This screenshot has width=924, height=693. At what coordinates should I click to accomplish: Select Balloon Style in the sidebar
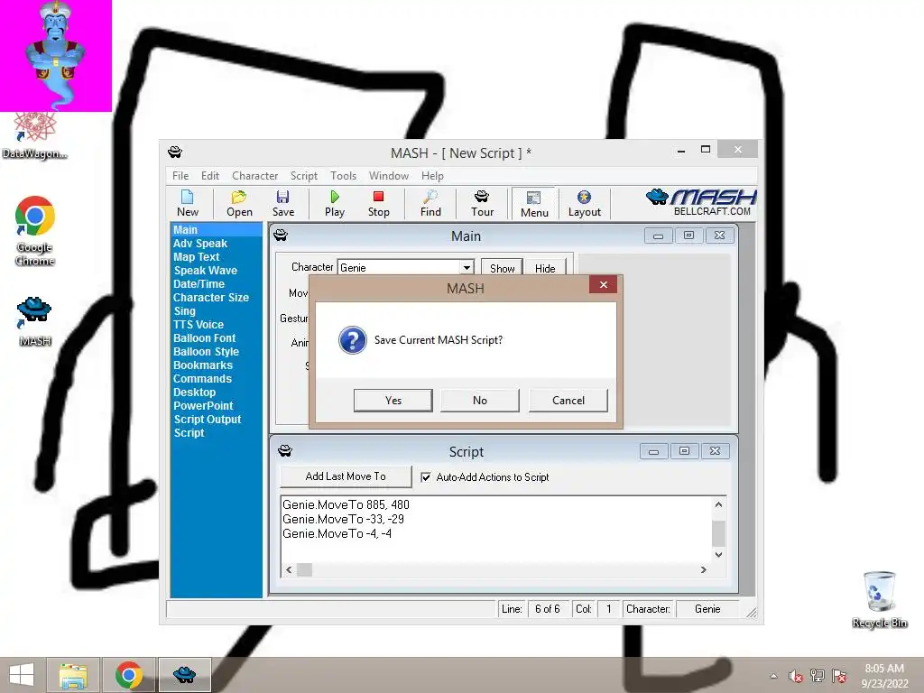(x=207, y=352)
